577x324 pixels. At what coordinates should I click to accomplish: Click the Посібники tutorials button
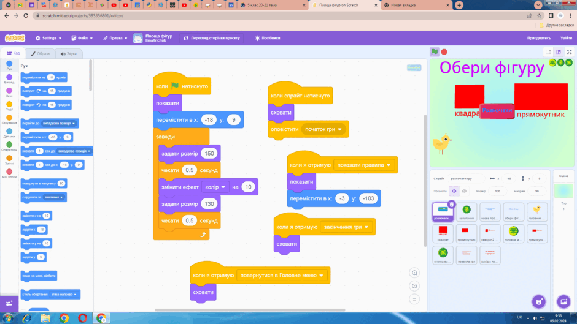tap(268, 38)
